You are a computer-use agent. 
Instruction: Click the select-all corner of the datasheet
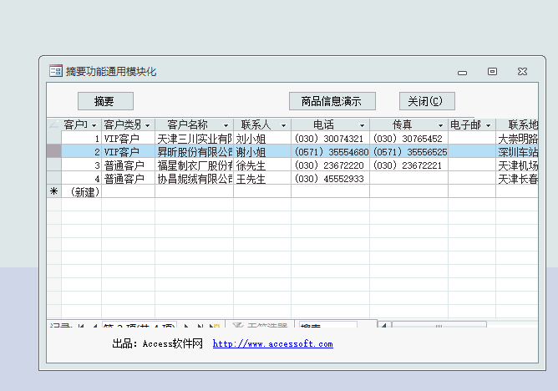54,124
